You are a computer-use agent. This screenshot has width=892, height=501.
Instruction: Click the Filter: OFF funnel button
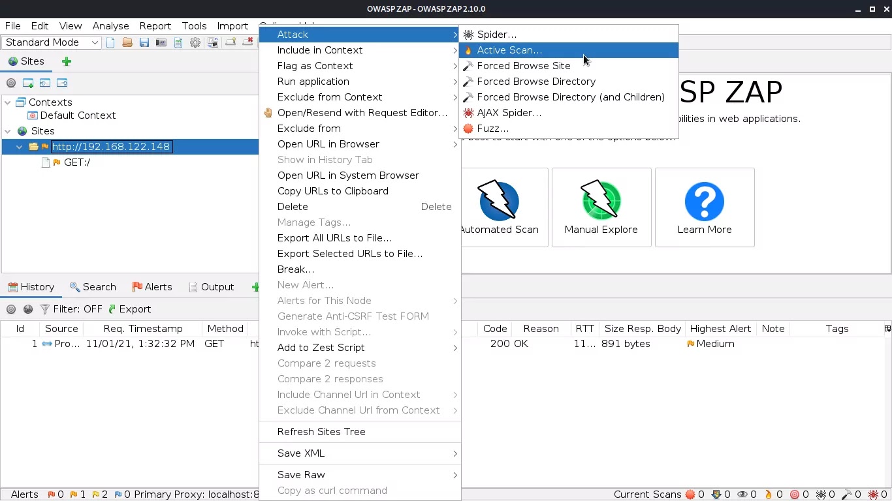click(71, 309)
